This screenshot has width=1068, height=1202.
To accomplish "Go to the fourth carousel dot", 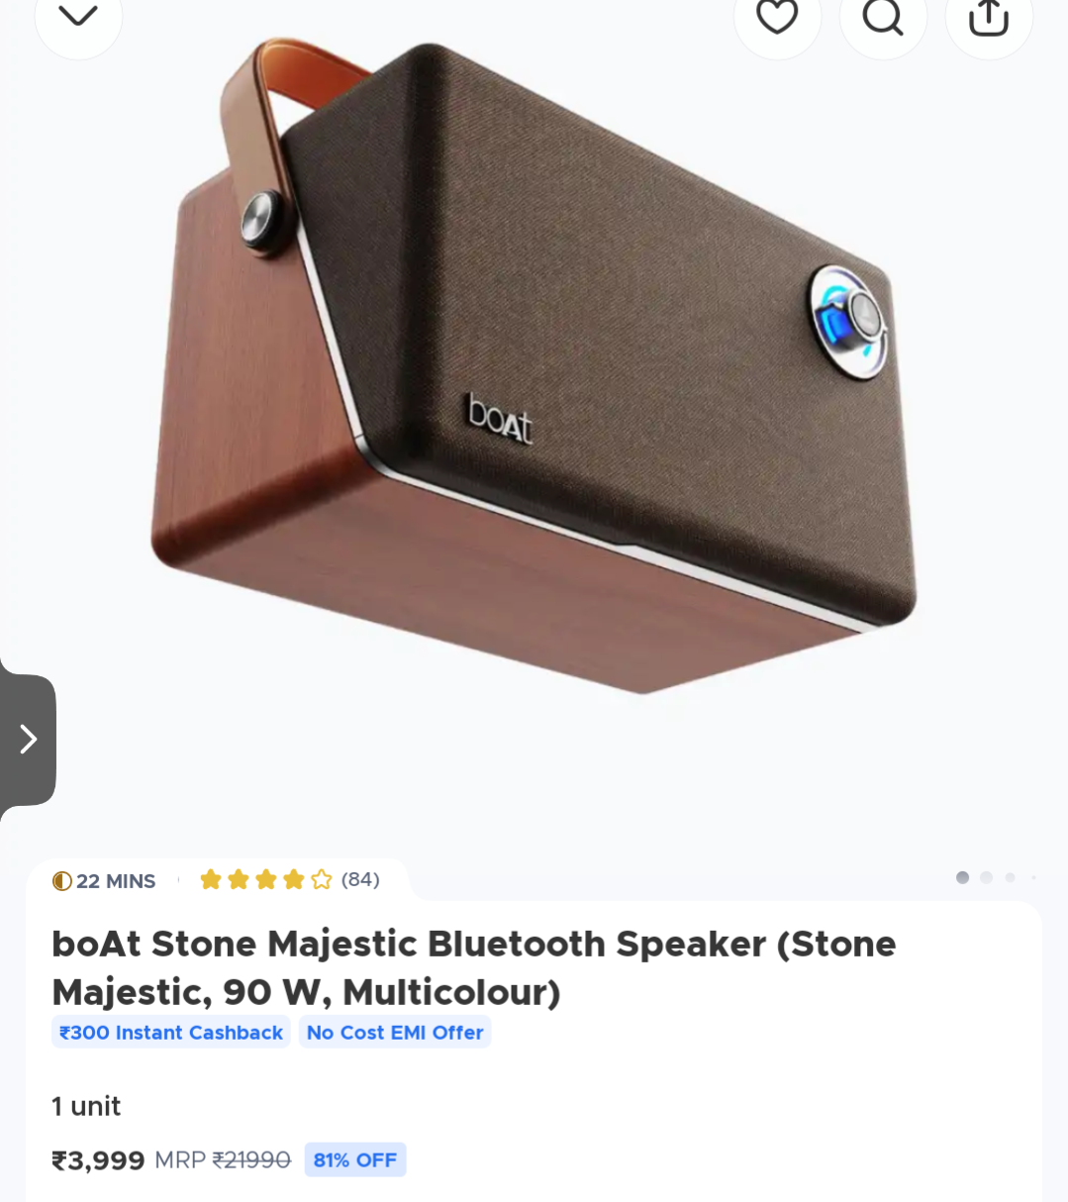I will click(1033, 877).
